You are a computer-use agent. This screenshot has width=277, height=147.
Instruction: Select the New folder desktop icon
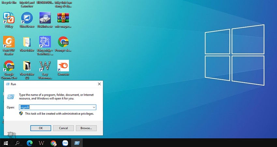[27, 44]
